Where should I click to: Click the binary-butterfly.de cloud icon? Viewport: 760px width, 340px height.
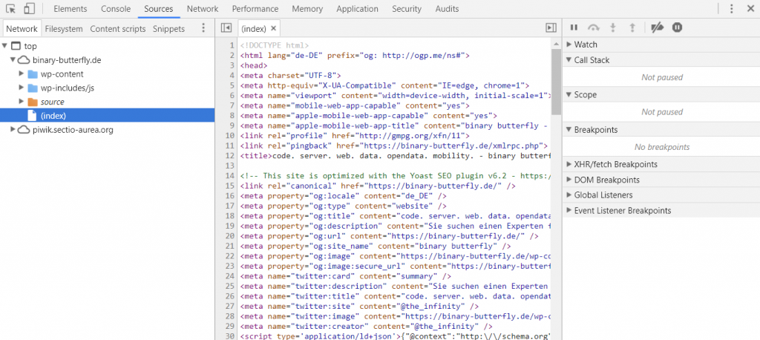point(23,60)
